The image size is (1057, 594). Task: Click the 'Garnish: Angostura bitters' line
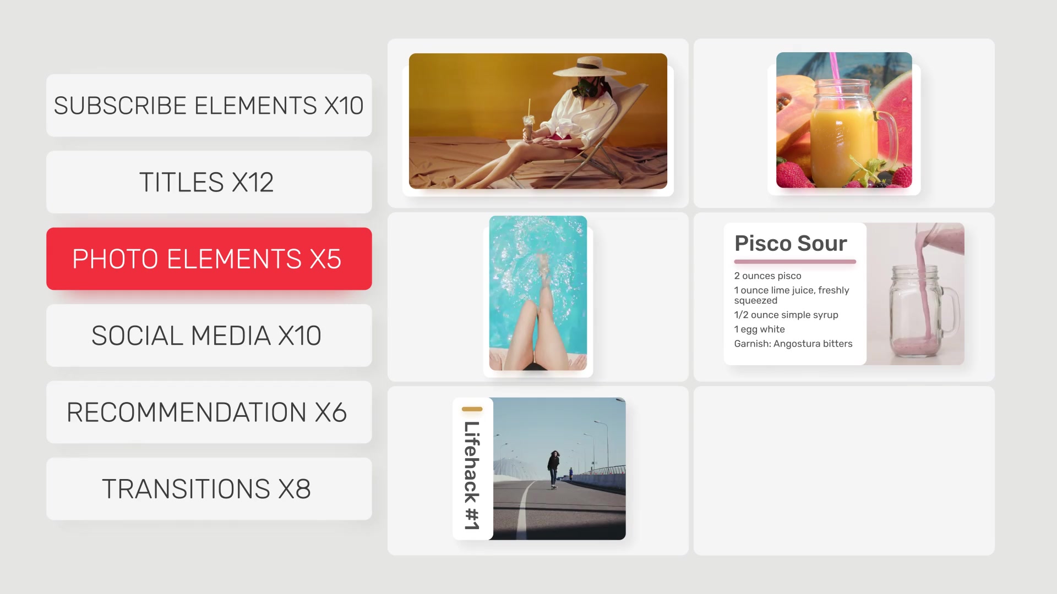click(x=793, y=344)
